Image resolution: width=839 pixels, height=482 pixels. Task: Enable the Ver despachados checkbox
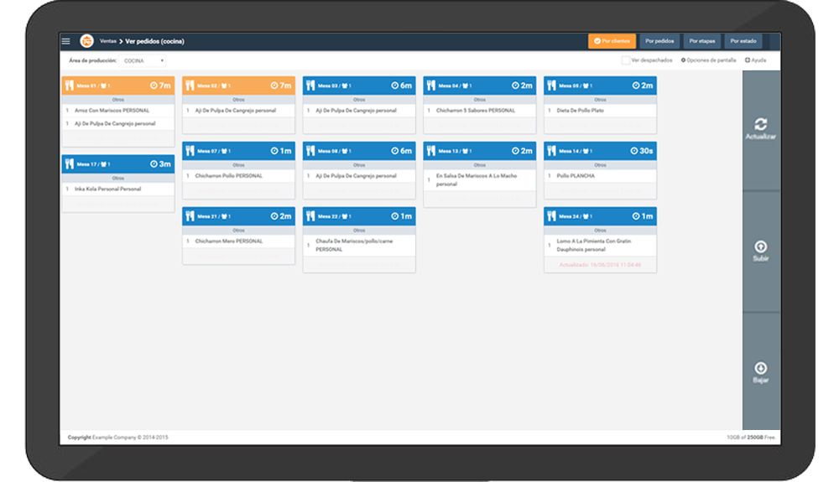pos(626,60)
